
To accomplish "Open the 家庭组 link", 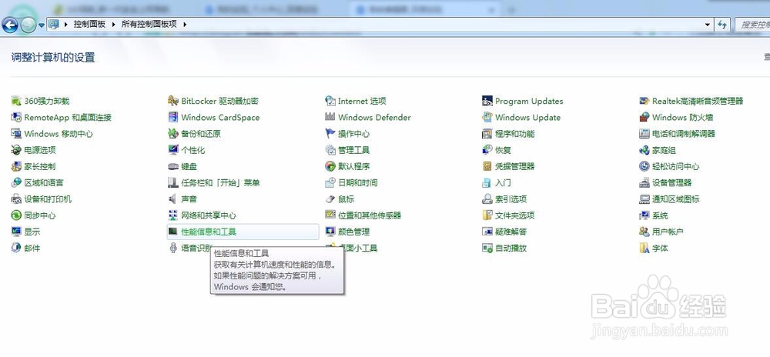I will click(x=664, y=150).
